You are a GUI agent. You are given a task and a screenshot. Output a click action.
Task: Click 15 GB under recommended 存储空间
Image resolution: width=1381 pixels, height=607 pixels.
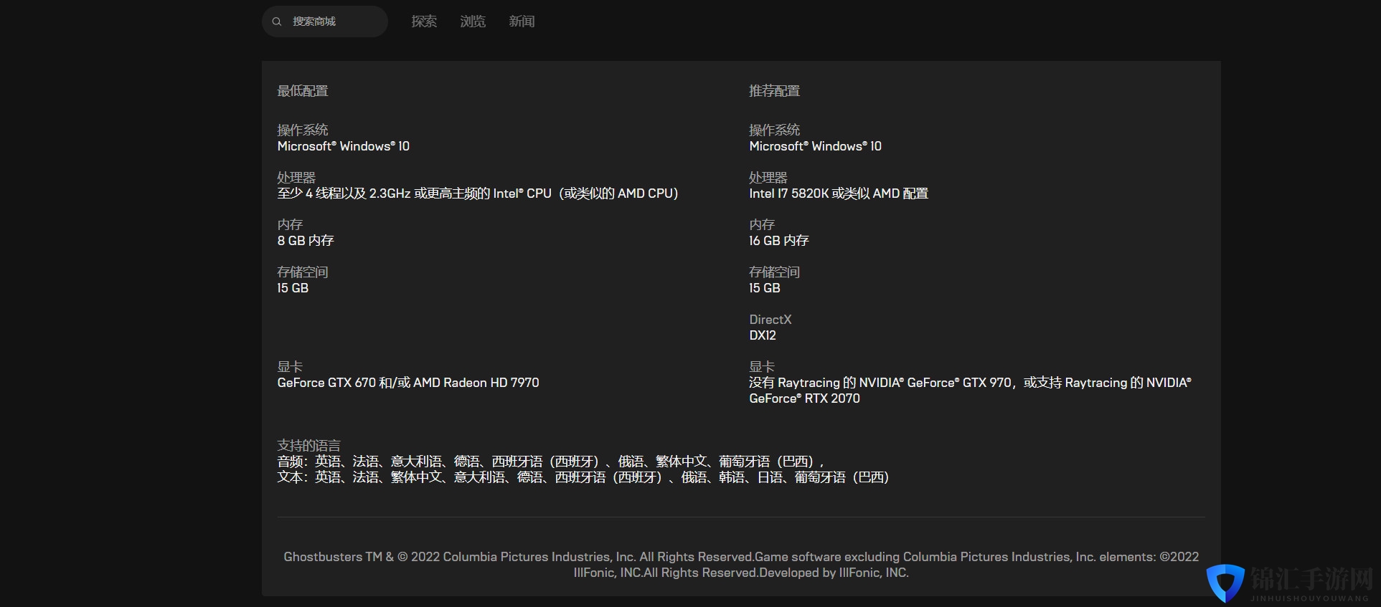[x=765, y=288]
